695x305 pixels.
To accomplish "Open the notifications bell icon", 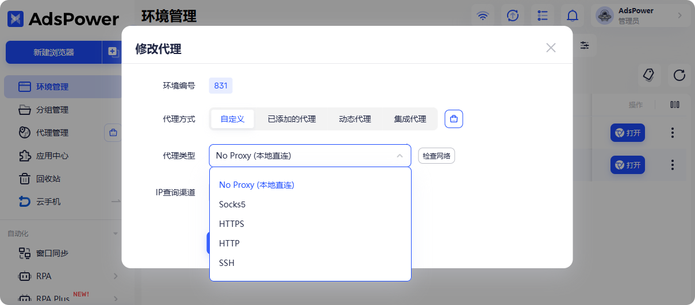I will (x=572, y=16).
